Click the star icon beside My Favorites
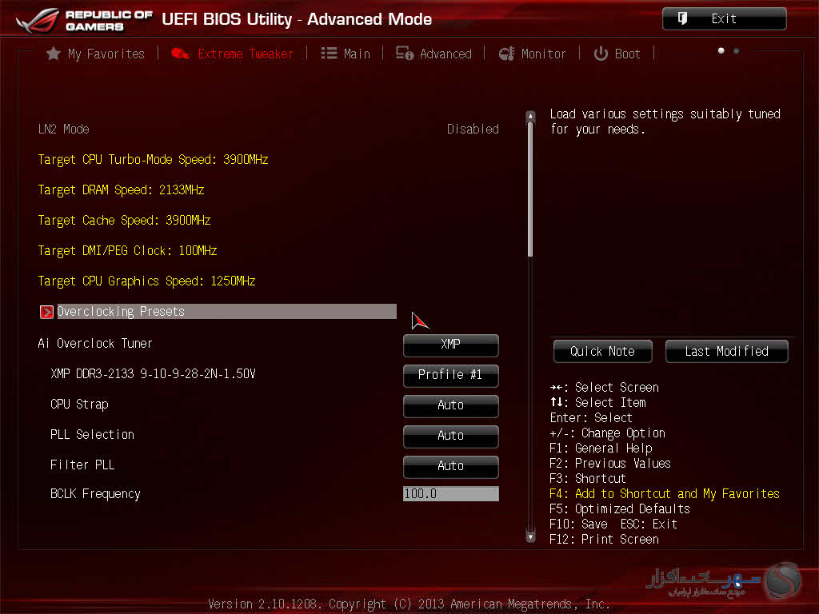 (54, 54)
